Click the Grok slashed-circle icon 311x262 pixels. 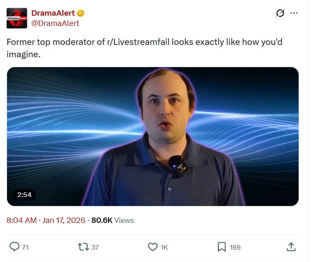click(x=280, y=13)
